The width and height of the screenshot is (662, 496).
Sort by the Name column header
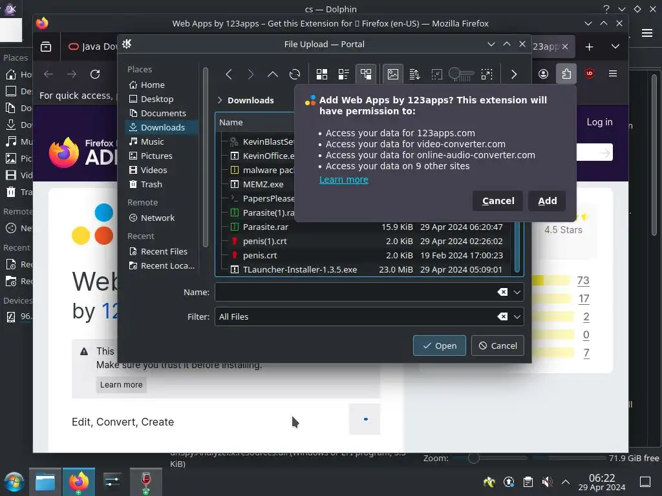tap(231, 122)
